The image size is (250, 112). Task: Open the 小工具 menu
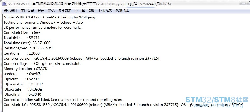[x=80, y=11]
